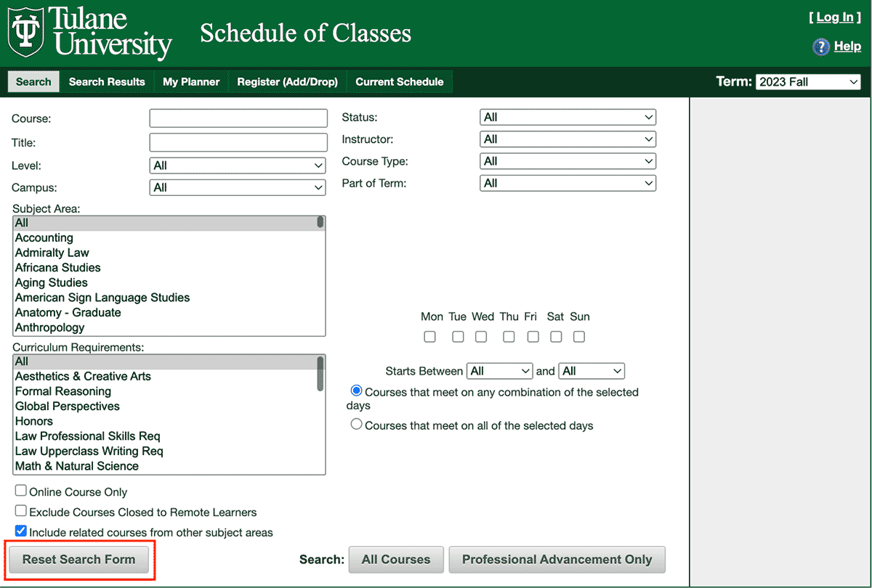Open the second Starts Between time dropdown after 'and'
This screenshot has height=588, width=872.
click(592, 371)
